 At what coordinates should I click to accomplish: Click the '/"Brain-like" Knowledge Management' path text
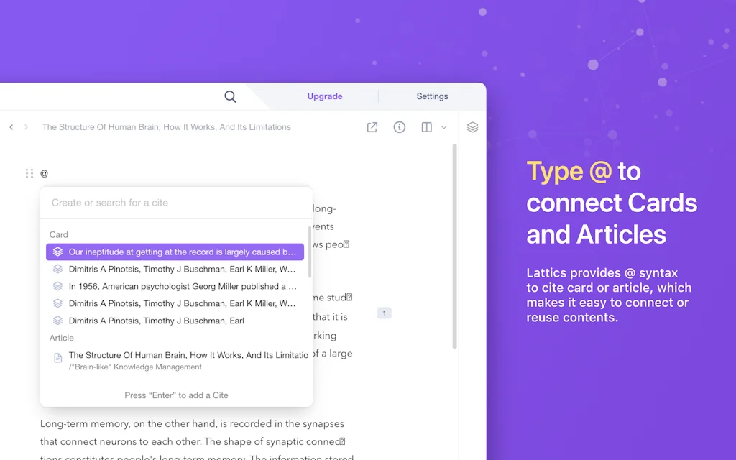point(135,367)
